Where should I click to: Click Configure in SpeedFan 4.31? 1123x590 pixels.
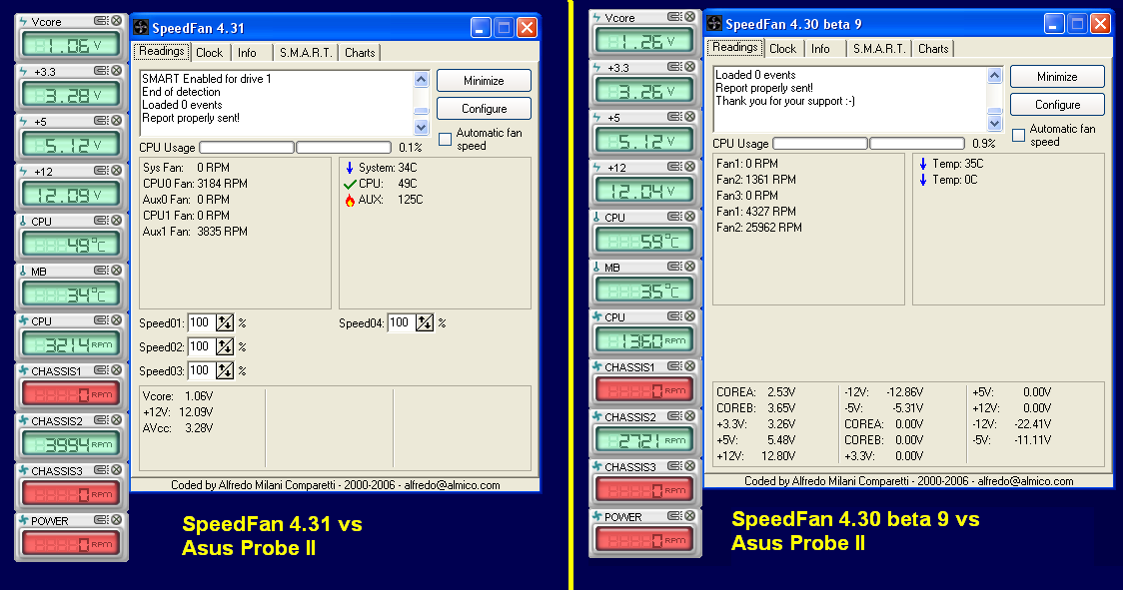click(x=484, y=109)
